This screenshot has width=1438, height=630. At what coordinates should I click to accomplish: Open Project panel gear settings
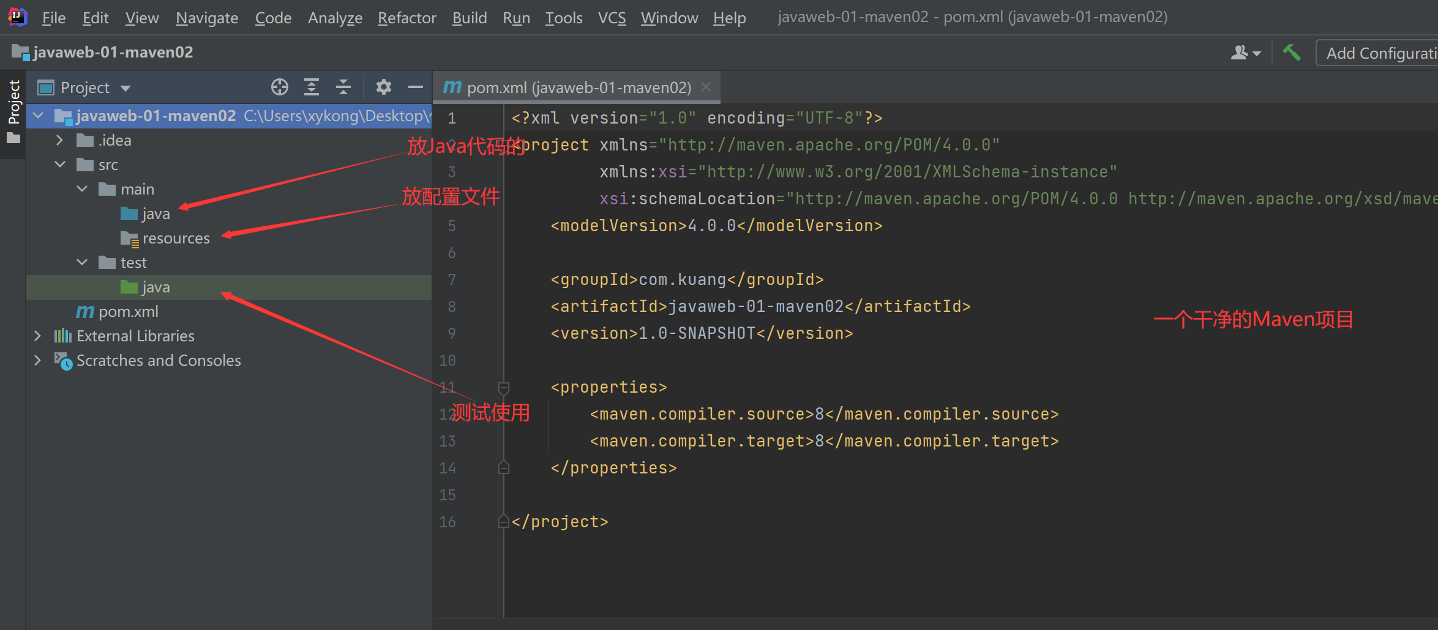[384, 87]
